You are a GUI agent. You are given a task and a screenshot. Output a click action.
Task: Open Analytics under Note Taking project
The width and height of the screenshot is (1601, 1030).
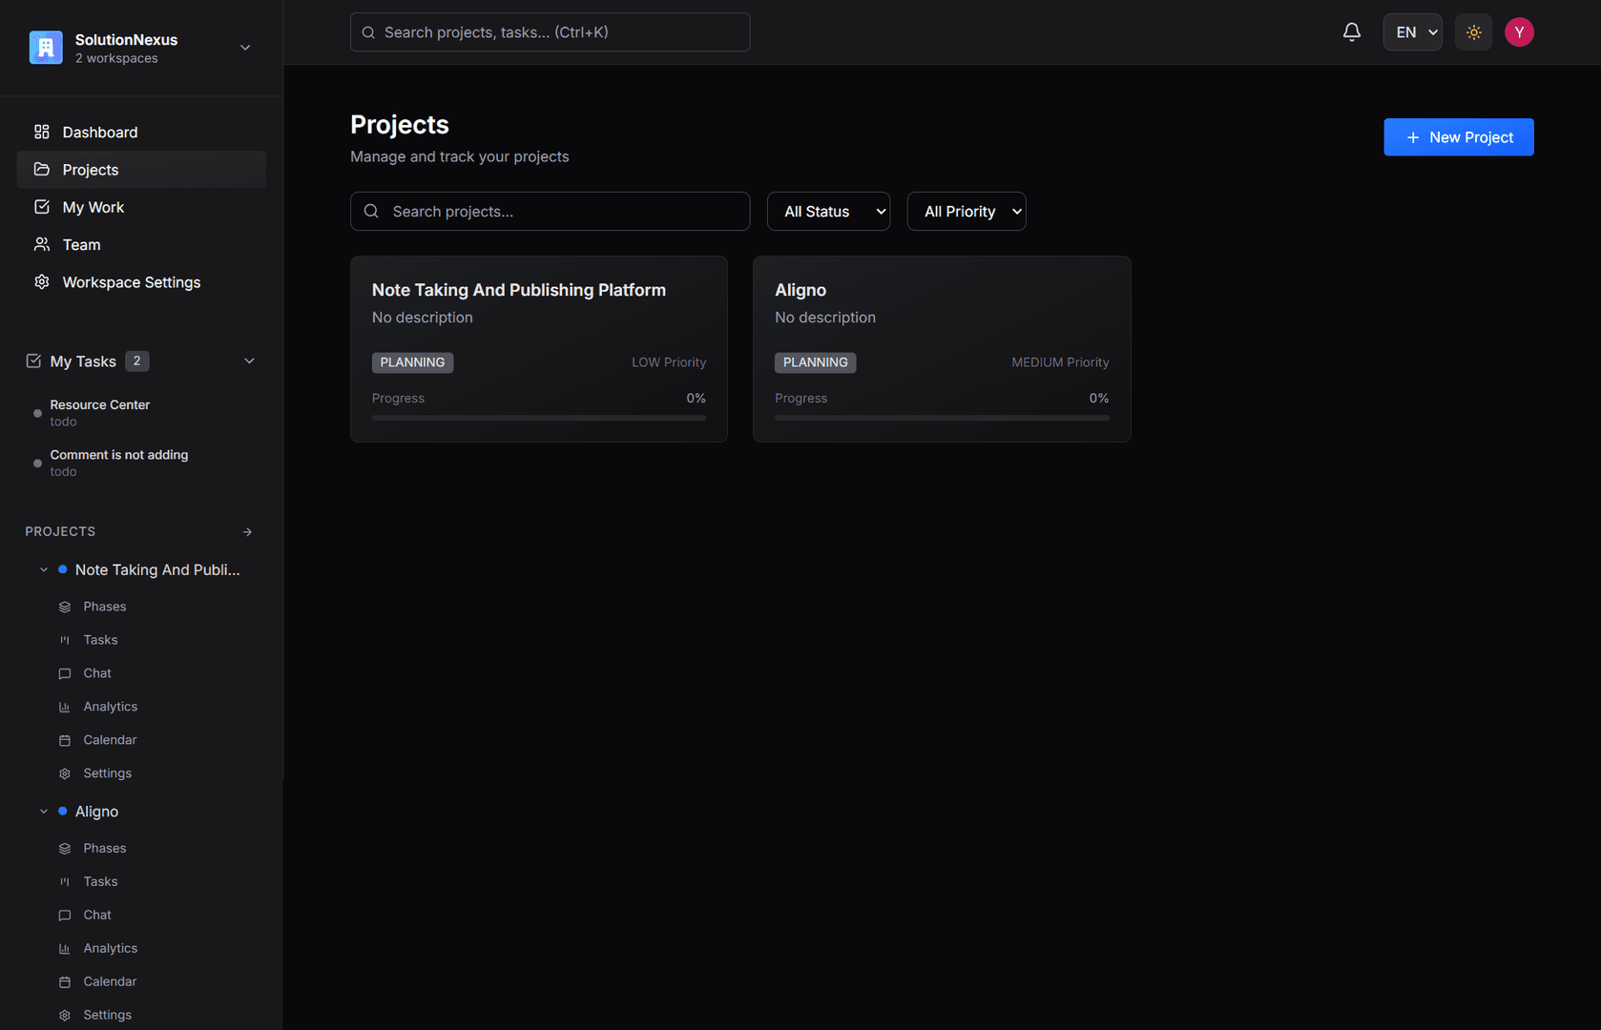(x=110, y=707)
